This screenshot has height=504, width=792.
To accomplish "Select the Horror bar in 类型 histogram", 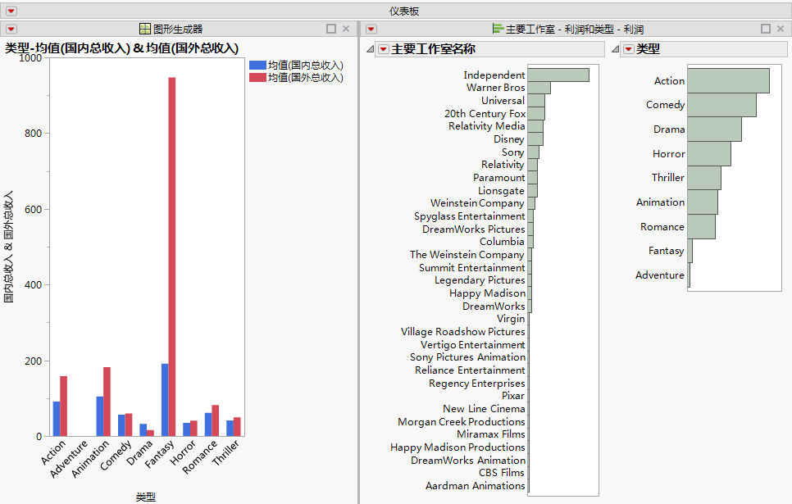I will click(x=709, y=153).
